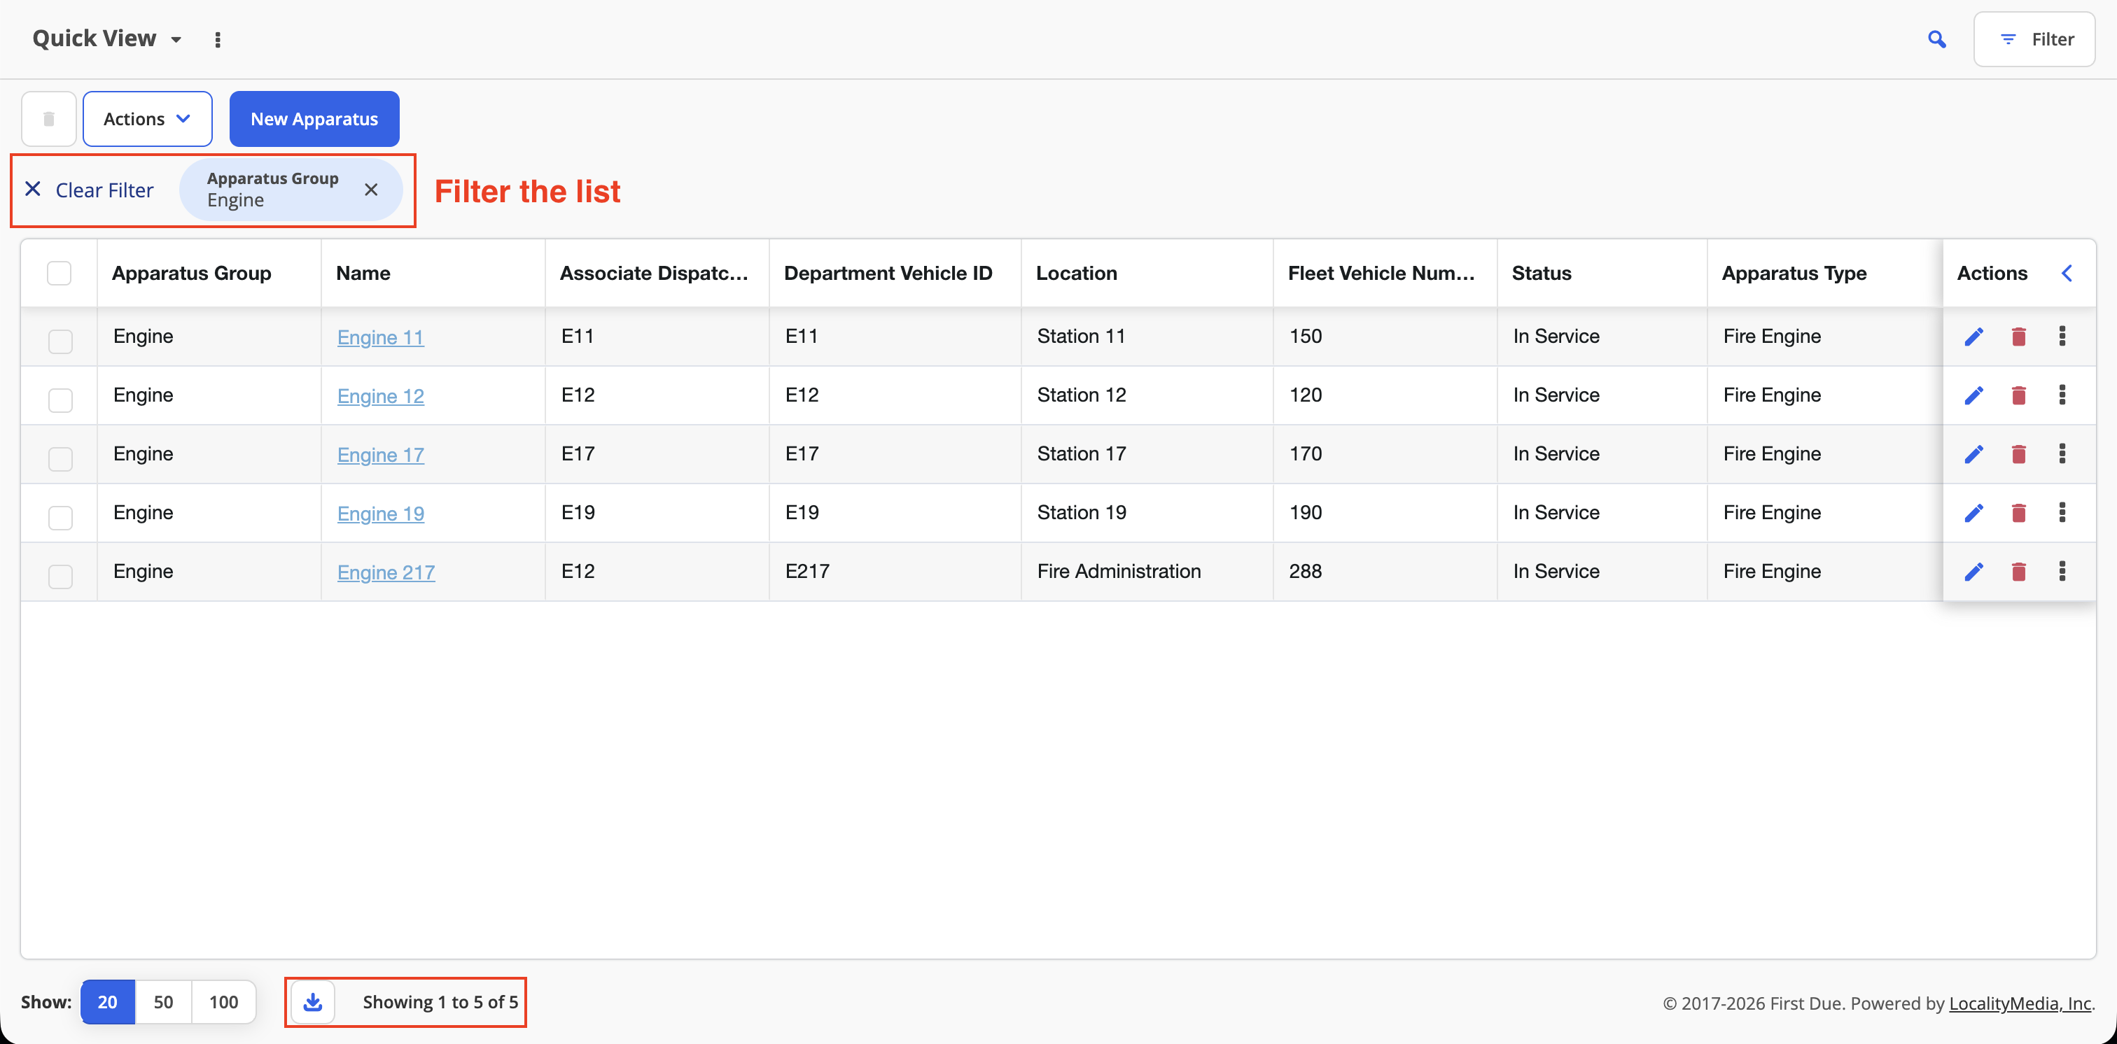Delete Engine 11 using trash icon
The width and height of the screenshot is (2117, 1044).
[x=2018, y=336]
